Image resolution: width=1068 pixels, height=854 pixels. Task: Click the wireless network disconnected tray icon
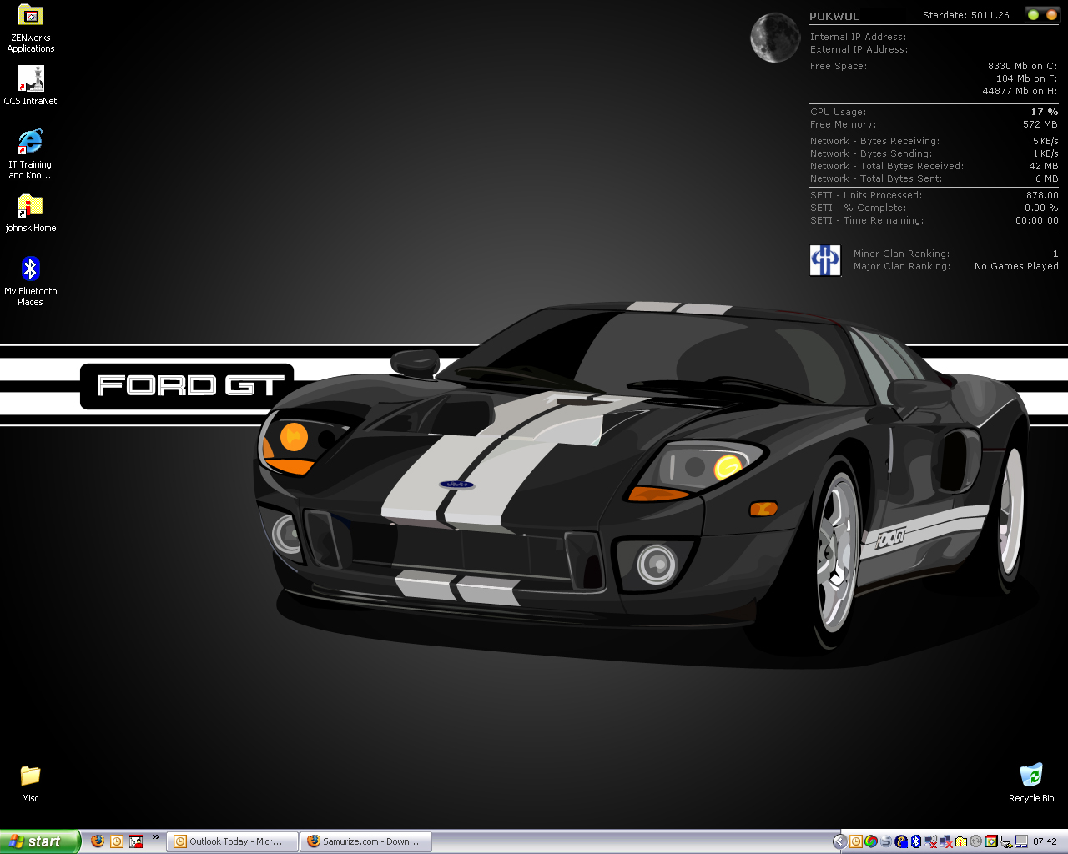(931, 841)
